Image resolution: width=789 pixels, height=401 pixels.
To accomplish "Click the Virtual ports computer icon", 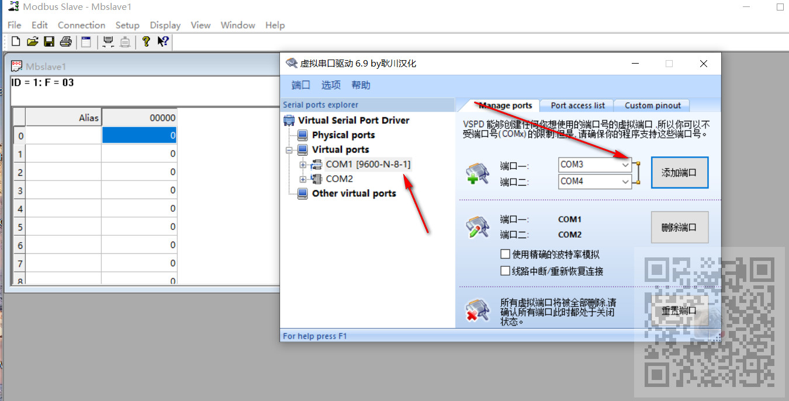I will (303, 149).
